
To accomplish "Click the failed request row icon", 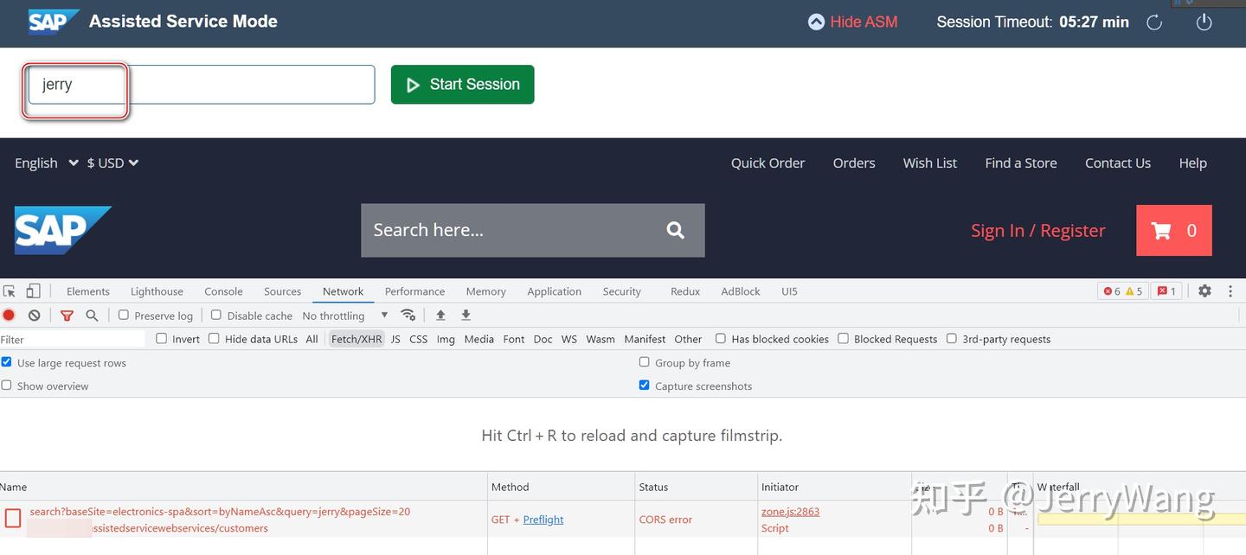I will tap(13, 519).
